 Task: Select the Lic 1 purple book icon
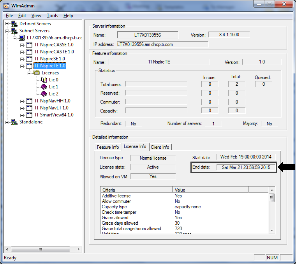tap(44, 87)
